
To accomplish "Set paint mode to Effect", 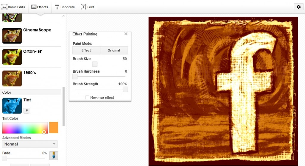I will 86,50.
